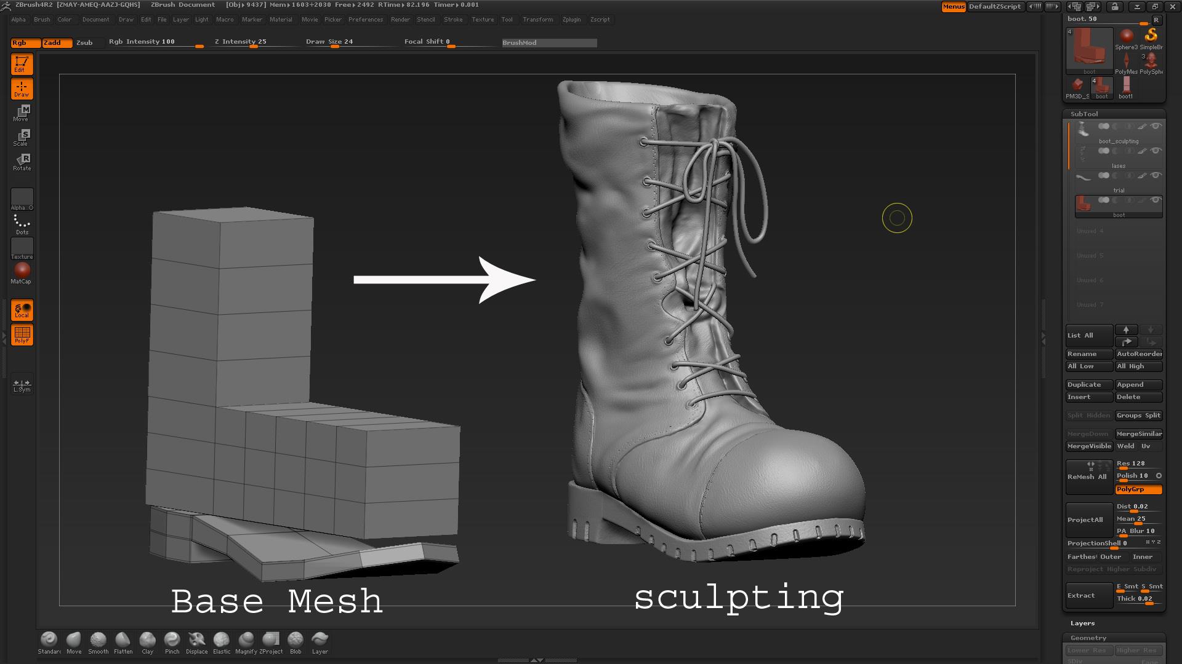
Task: Activate the Move tool
Action: (22, 112)
